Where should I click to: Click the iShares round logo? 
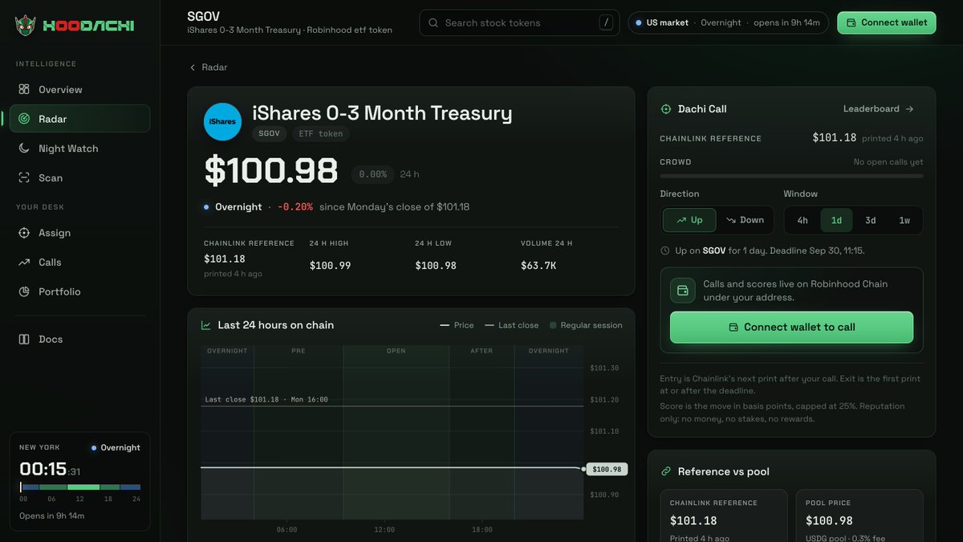[222, 122]
